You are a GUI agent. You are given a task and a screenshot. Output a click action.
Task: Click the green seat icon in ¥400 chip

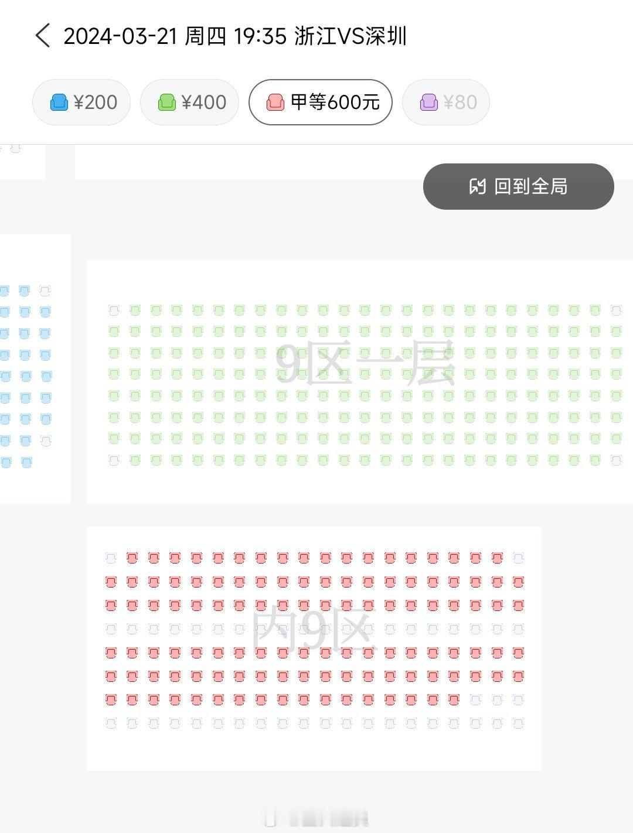[x=167, y=102]
